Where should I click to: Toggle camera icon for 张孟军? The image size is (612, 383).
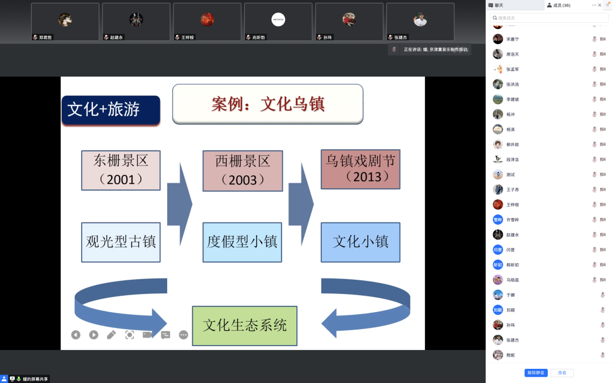(x=603, y=69)
